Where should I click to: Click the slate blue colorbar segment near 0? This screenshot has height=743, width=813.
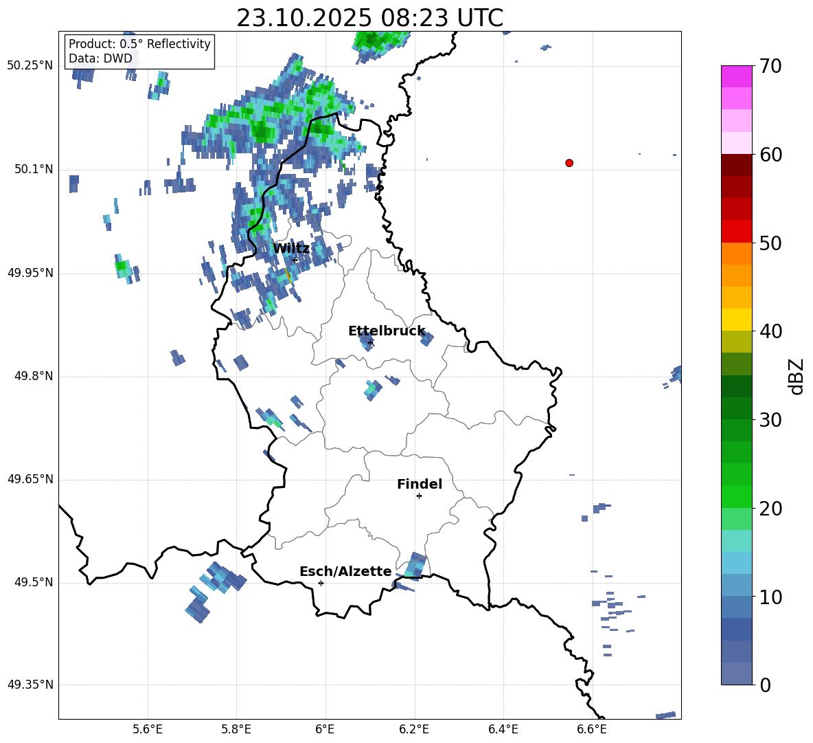point(736,674)
